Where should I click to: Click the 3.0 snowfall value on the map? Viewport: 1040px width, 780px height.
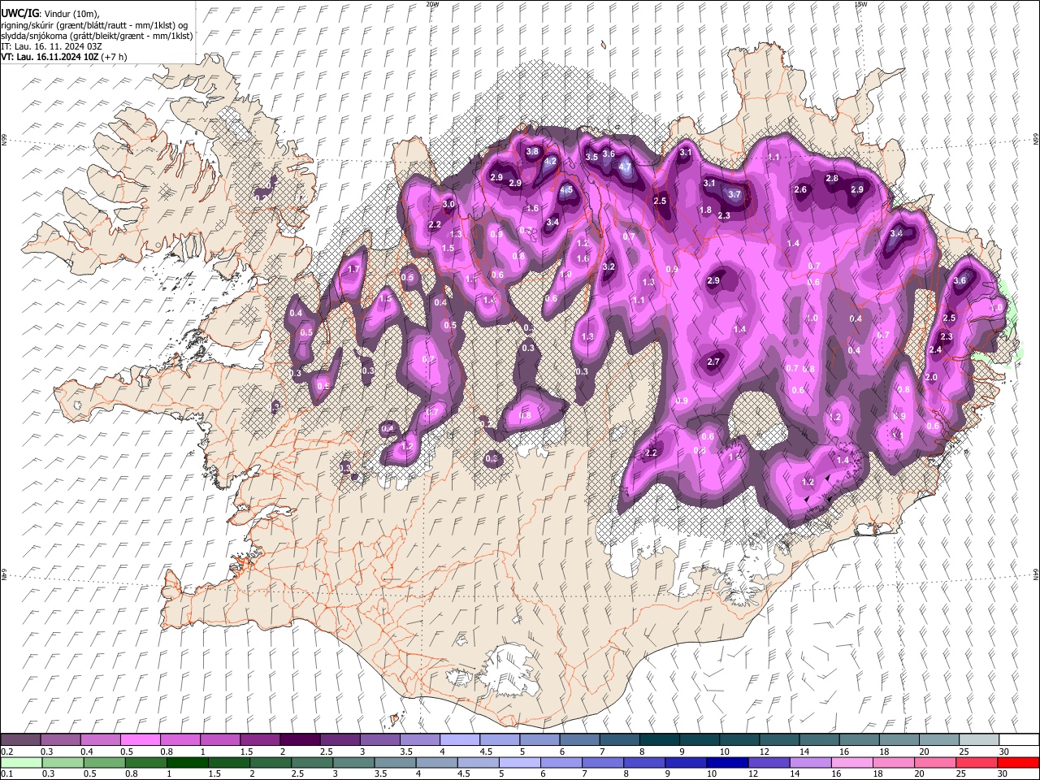[448, 205]
